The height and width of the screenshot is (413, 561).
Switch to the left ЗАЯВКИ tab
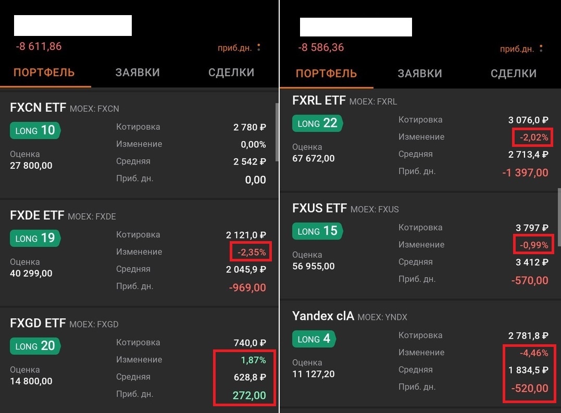[x=138, y=72]
